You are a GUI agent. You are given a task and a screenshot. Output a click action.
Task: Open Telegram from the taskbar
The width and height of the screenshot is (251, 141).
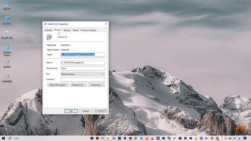141,138
